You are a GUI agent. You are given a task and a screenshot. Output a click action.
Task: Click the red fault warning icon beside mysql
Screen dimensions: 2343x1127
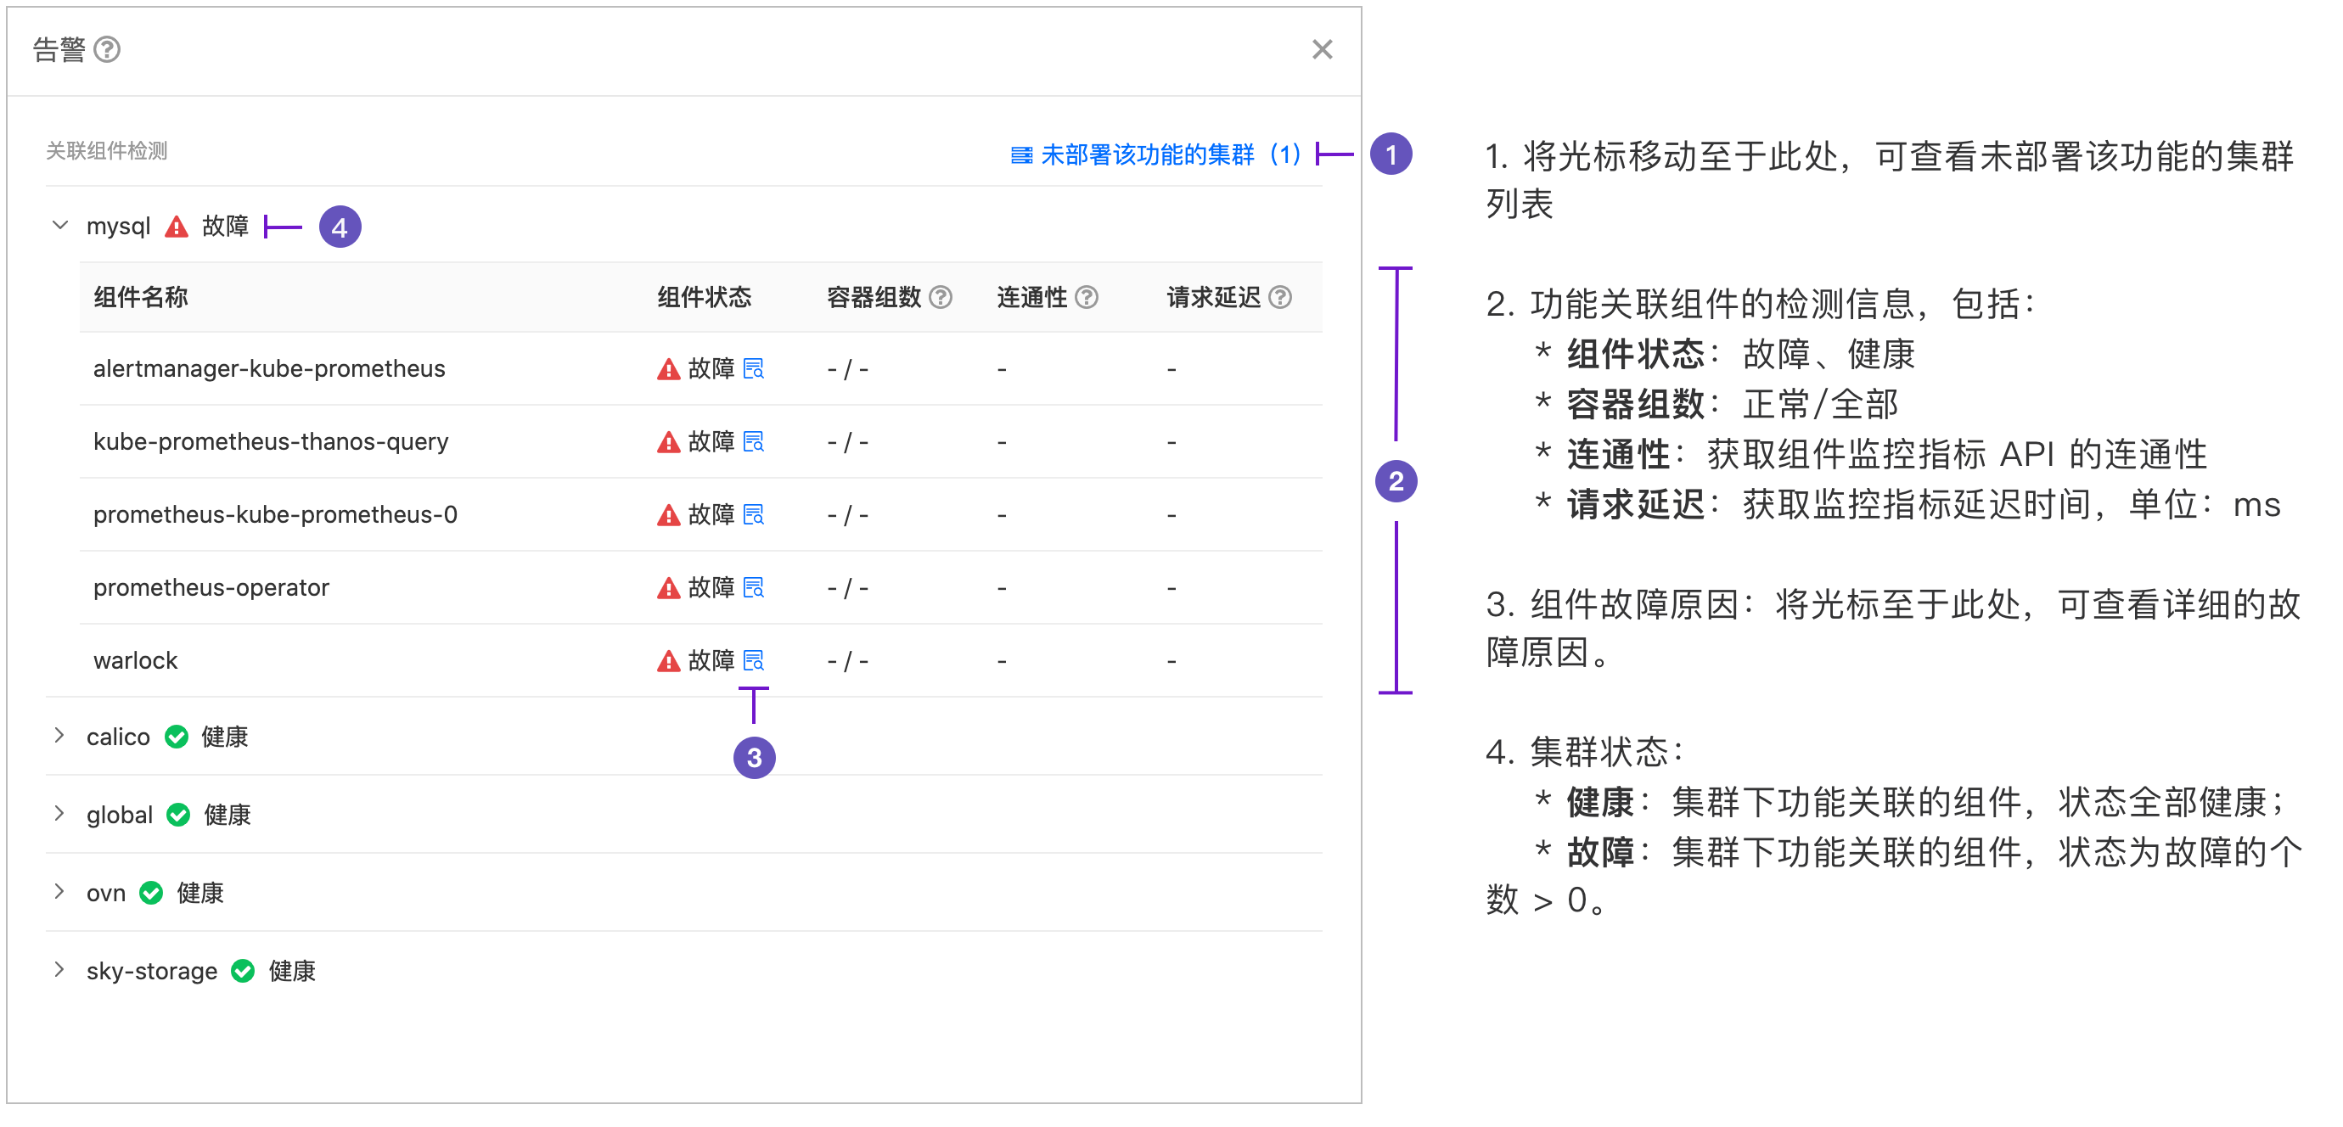177,227
